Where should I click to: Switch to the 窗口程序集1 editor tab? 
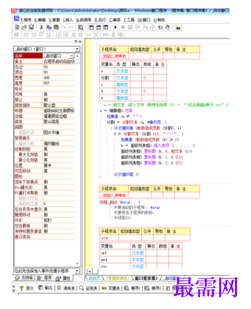click(146, 278)
